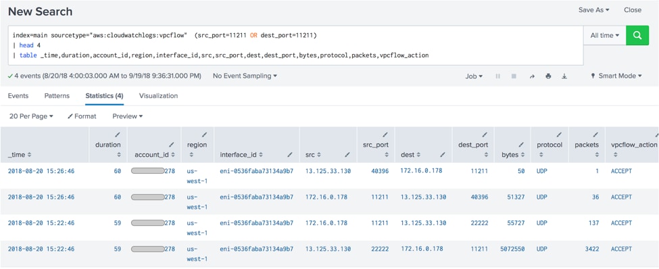
Task: Edit the interface_id column pencil icon
Action: (x=290, y=155)
